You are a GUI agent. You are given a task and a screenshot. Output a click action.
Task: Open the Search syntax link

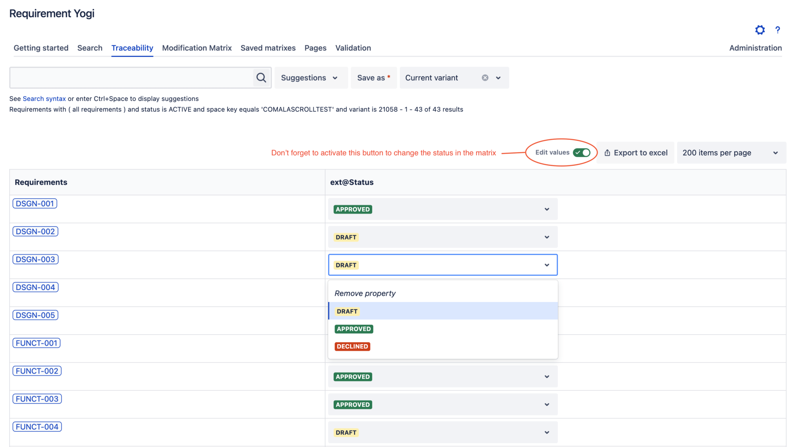point(44,99)
